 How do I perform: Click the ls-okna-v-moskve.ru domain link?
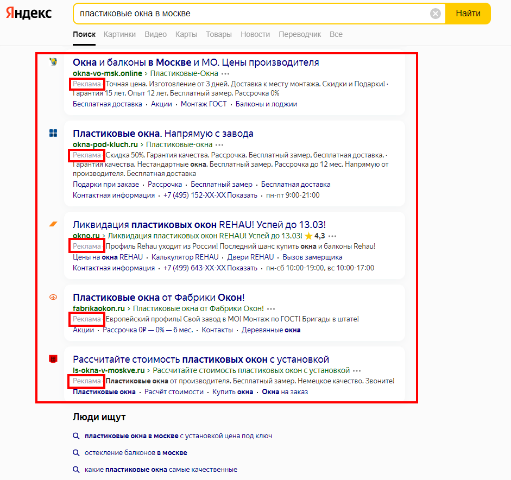pos(109,370)
